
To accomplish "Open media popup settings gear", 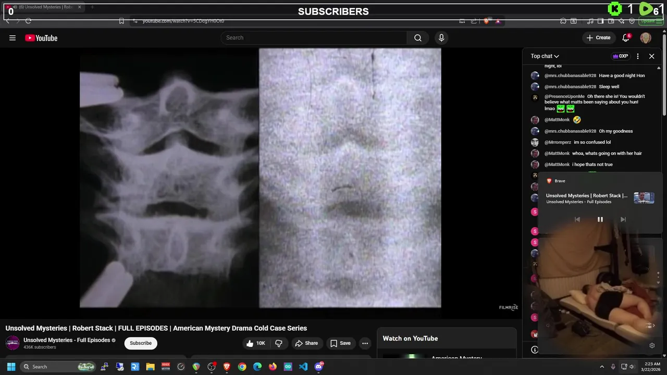I will click(652, 345).
